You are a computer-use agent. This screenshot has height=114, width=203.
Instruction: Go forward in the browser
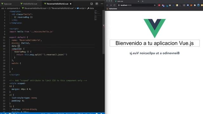[111, 5]
